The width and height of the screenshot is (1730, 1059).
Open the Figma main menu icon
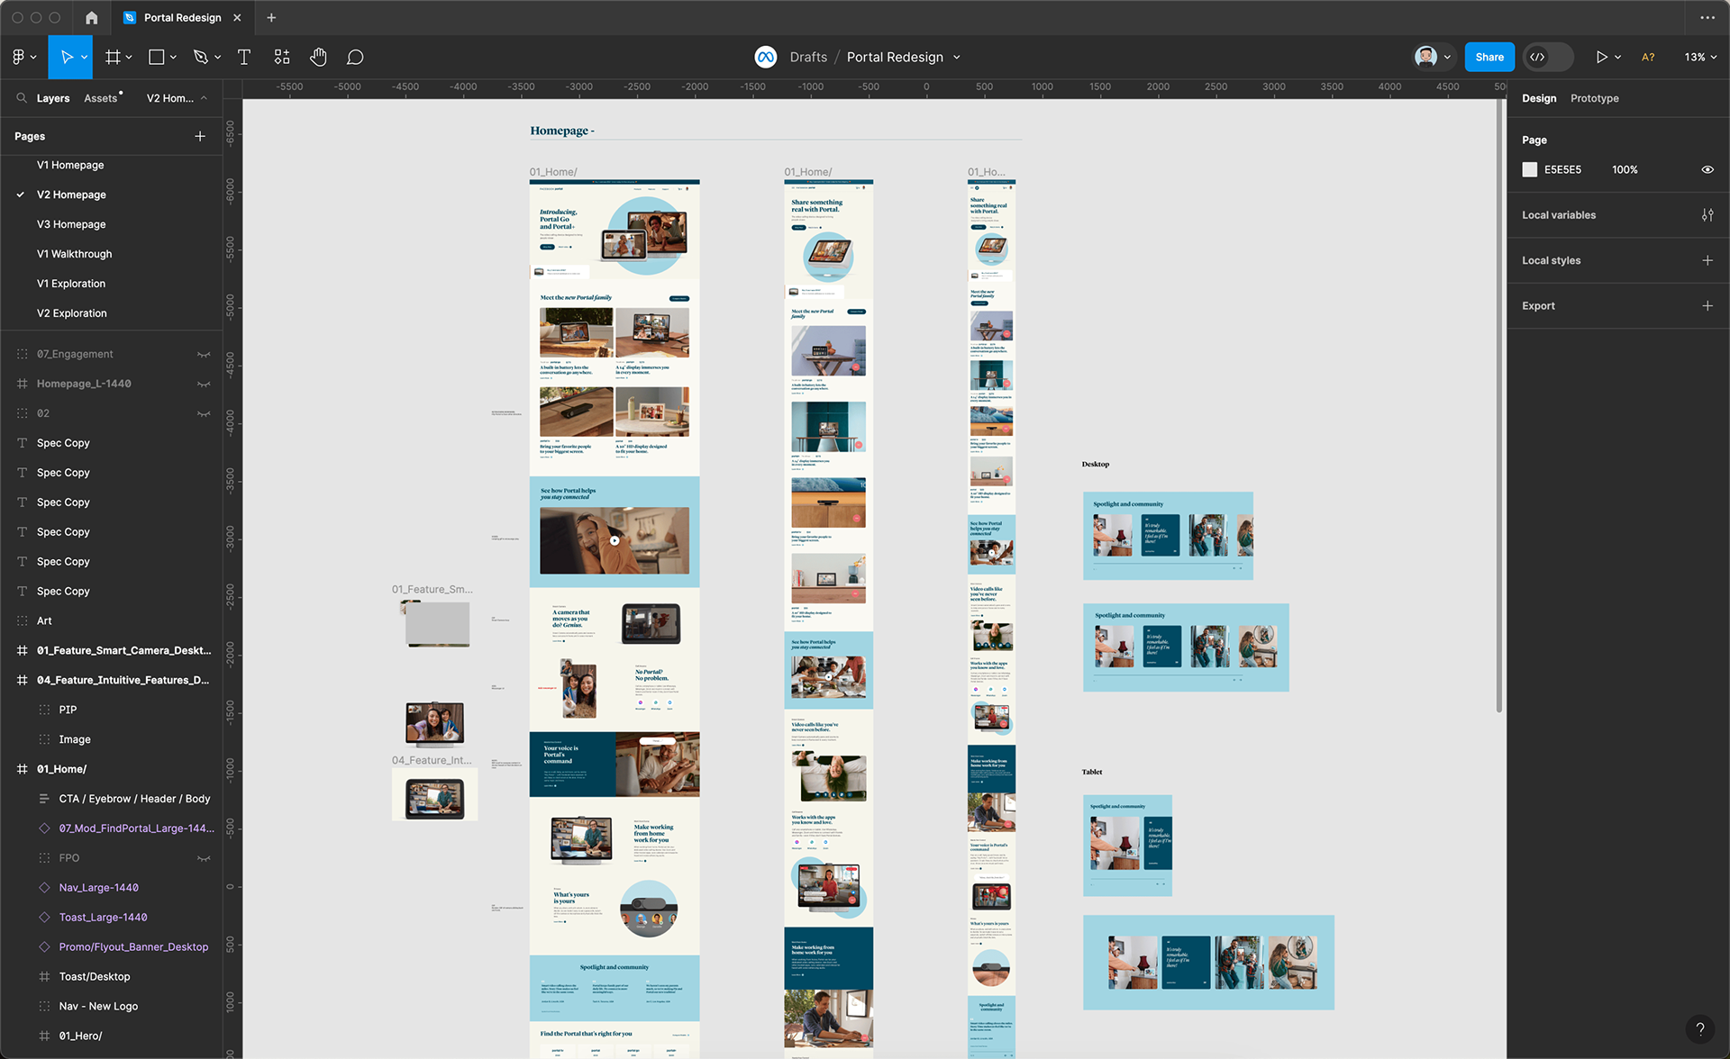tap(19, 57)
